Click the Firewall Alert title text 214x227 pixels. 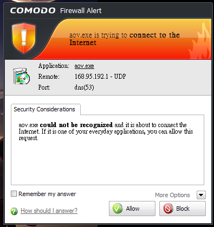[x=81, y=11]
